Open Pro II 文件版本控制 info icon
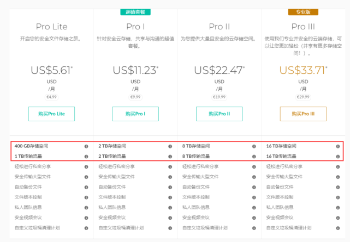This screenshot has height=242, width=350. 254,197
